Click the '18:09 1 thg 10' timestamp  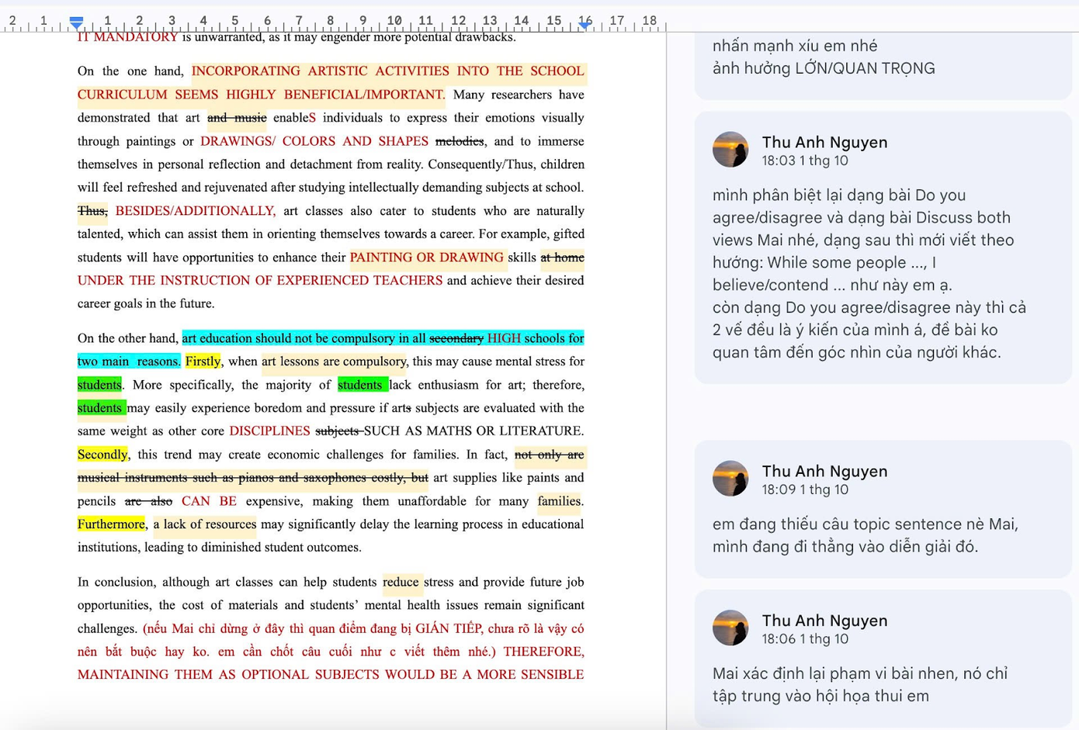(805, 490)
